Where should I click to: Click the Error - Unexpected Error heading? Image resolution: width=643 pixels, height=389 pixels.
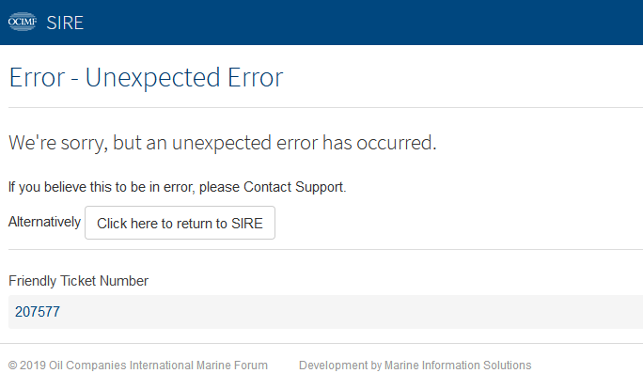click(146, 77)
